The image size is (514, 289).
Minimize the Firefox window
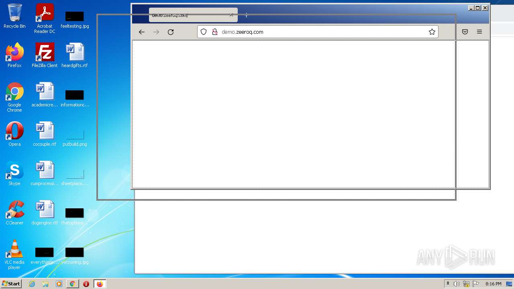[x=471, y=8]
